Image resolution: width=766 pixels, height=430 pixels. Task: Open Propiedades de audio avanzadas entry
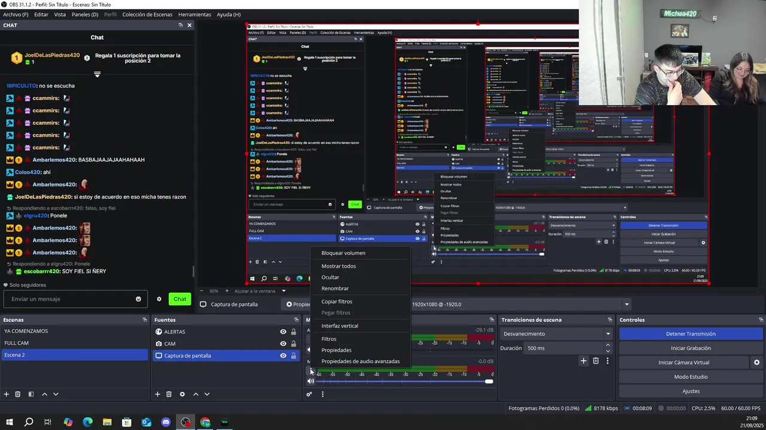(360, 361)
